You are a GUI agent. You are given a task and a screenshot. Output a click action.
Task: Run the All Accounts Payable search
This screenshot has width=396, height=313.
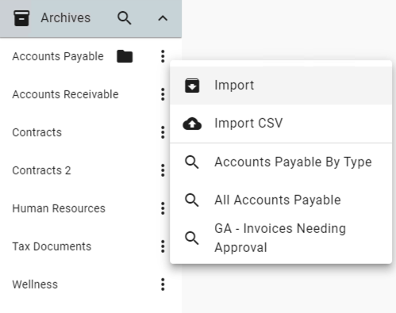281,200
